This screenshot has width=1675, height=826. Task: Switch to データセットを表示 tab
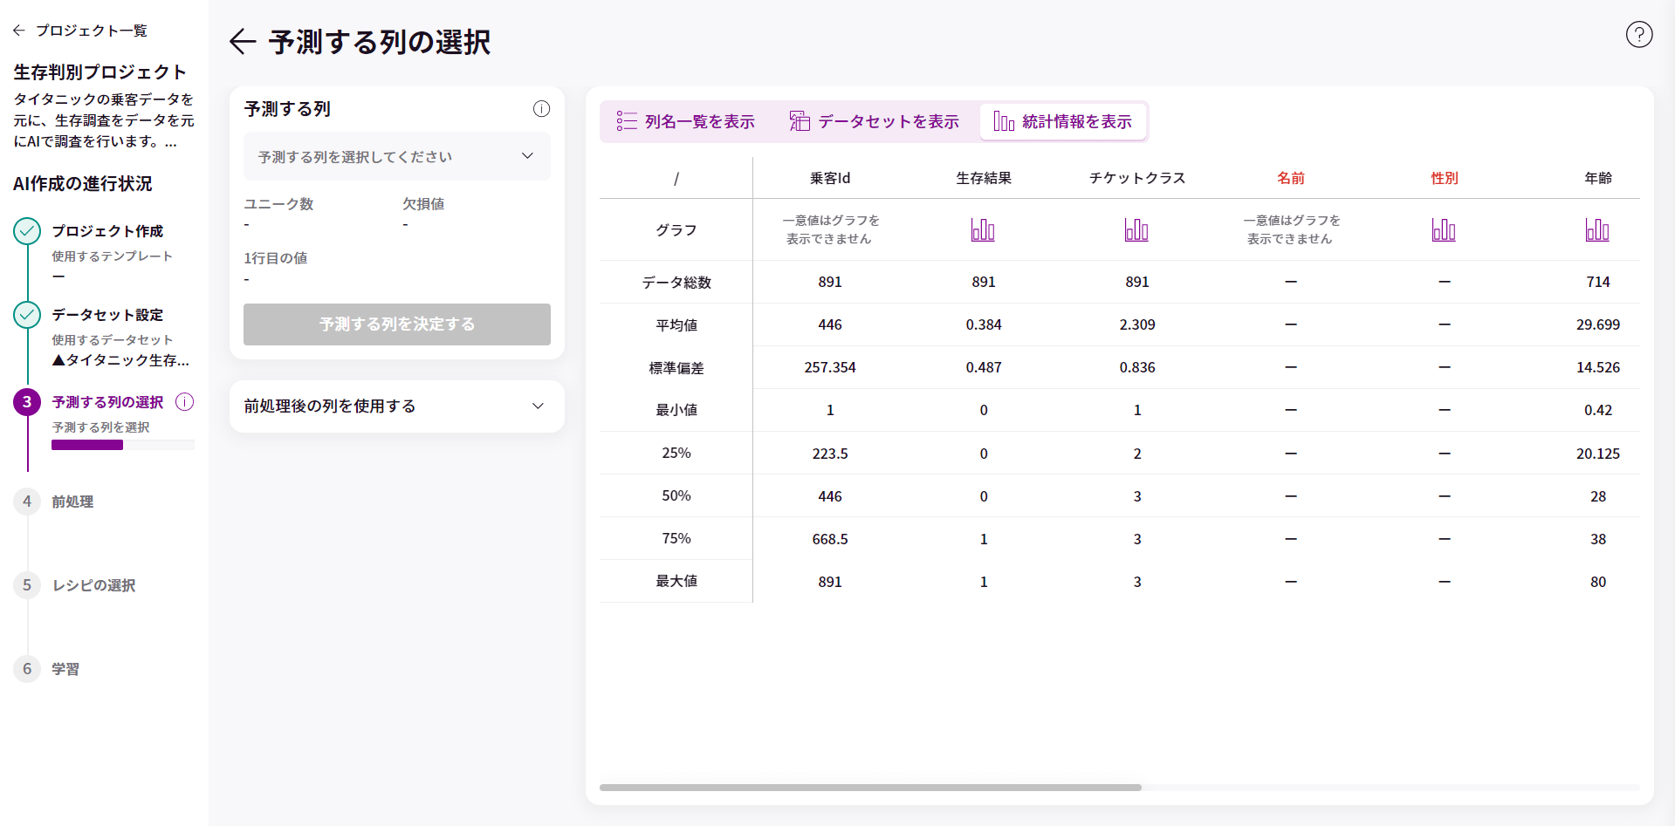874,122
